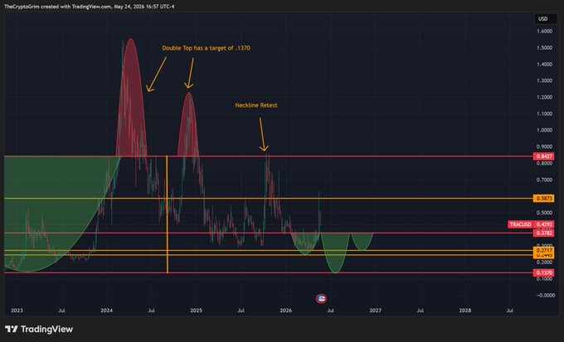Click the 0.7000 price axis value
The width and height of the screenshot is (564, 342).
point(544,180)
